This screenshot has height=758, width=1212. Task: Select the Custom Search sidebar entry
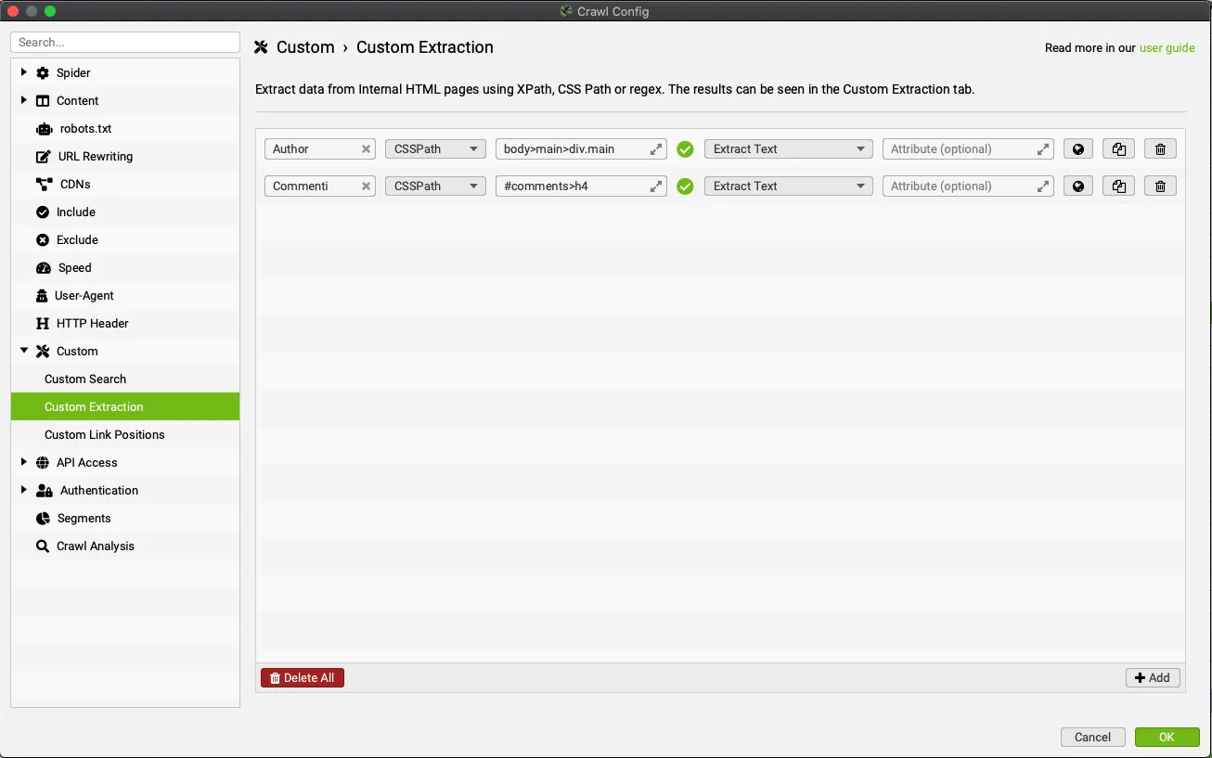point(84,379)
